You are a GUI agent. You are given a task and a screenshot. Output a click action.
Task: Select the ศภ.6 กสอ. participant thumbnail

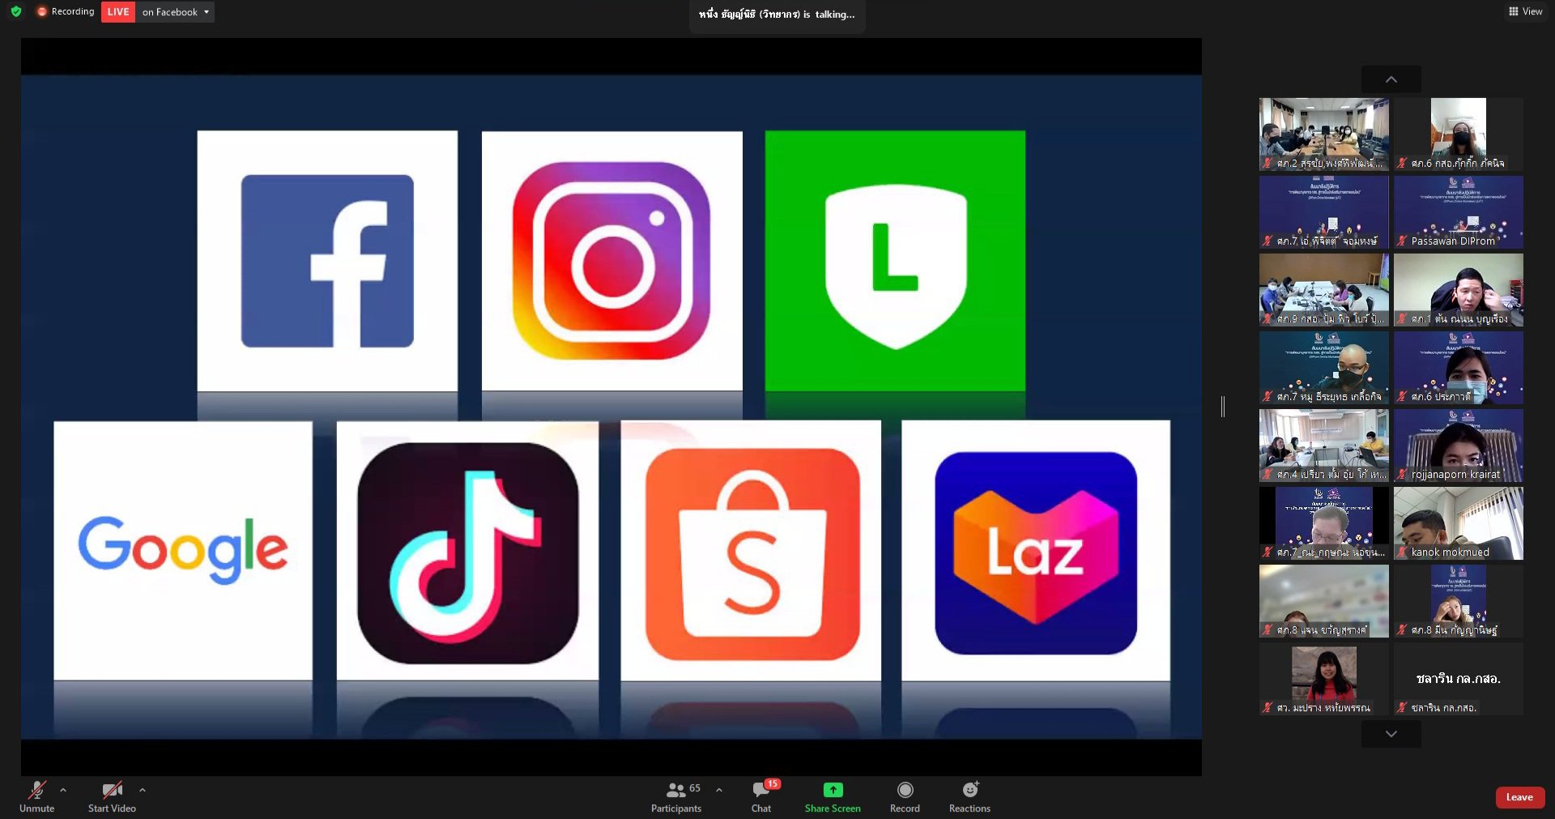pyautogui.click(x=1459, y=134)
